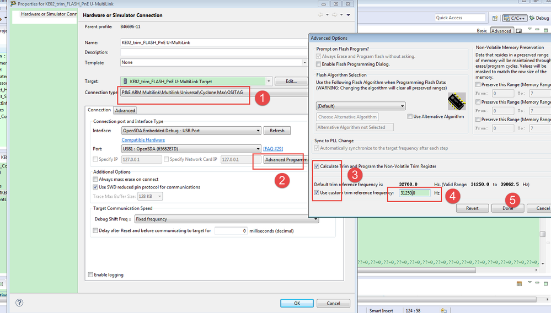Click the Open Perspective icon beside Quick Access
The height and width of the screenshot is (313, 551).
pos(495,18)
